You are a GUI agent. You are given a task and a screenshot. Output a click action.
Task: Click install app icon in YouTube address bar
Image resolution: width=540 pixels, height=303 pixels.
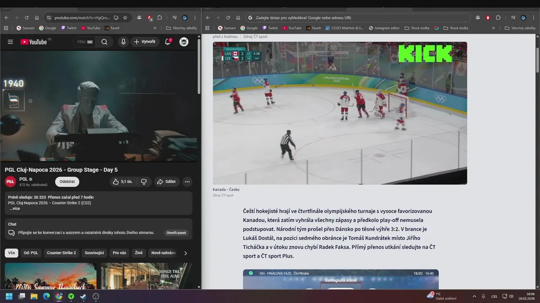(116, 18)
